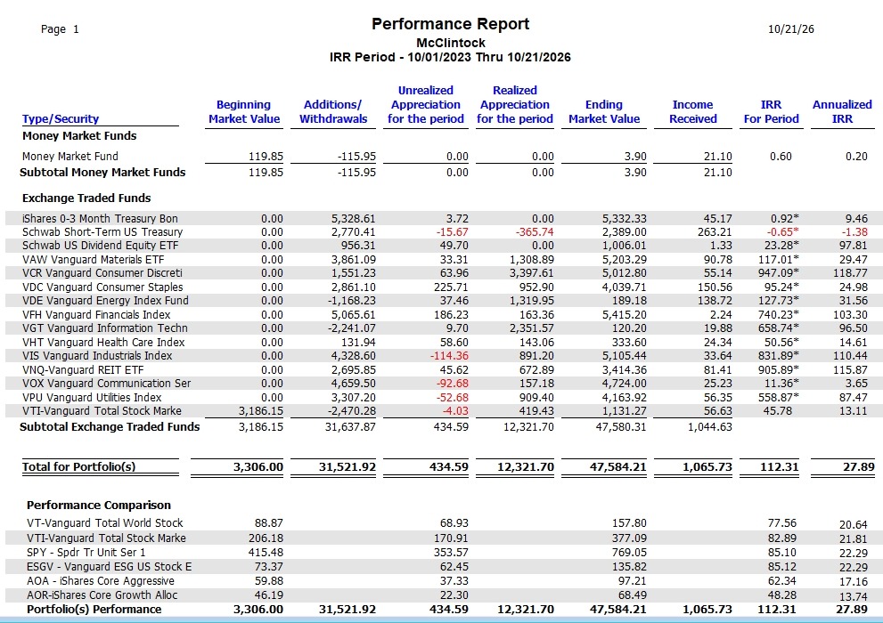The width and height of the screenshot is (883, 623).
Task: Select VOX Vanguard Communication Ser row
Action: tap(442, 383)
